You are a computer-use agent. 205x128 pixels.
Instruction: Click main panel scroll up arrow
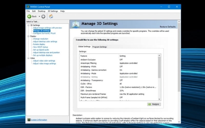(x=179, y=22)
